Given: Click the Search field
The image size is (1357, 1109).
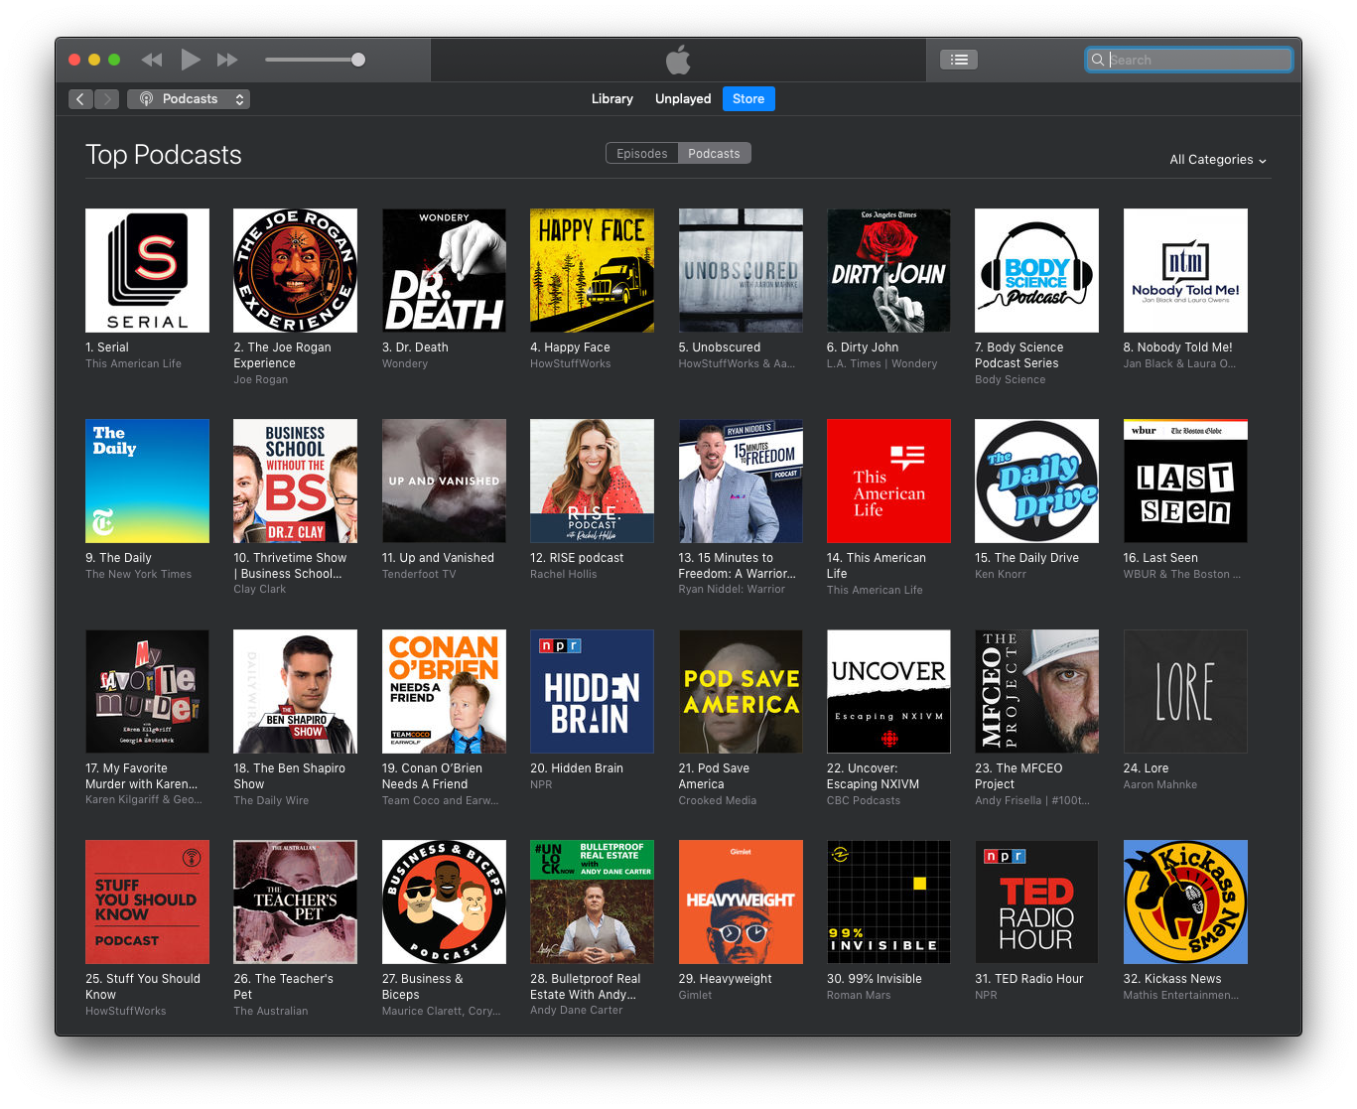Looking at the screenshot, I should pyautogui.click(x=1188, y=60).
